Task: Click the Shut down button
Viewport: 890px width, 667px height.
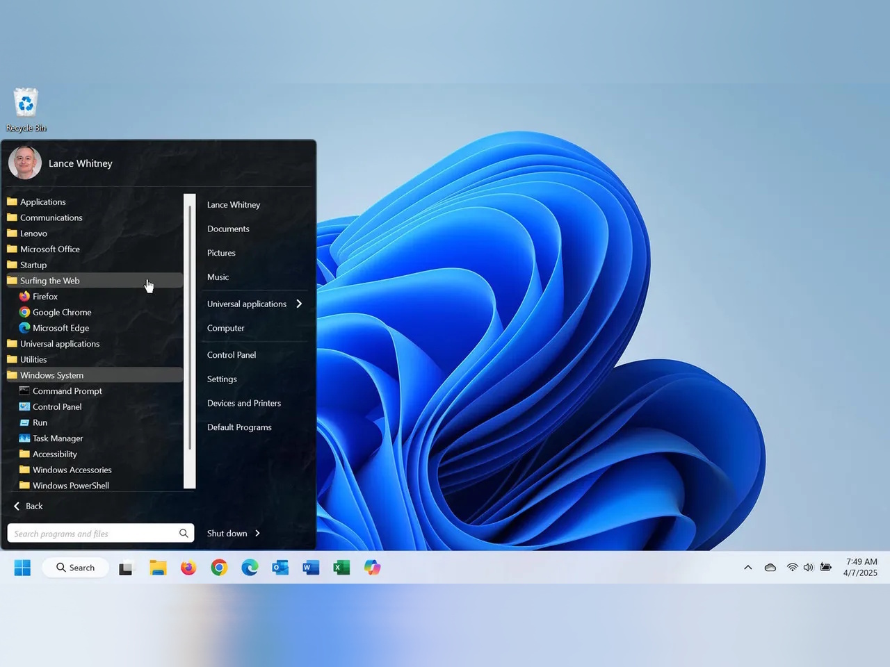Action: pos(227,534)
